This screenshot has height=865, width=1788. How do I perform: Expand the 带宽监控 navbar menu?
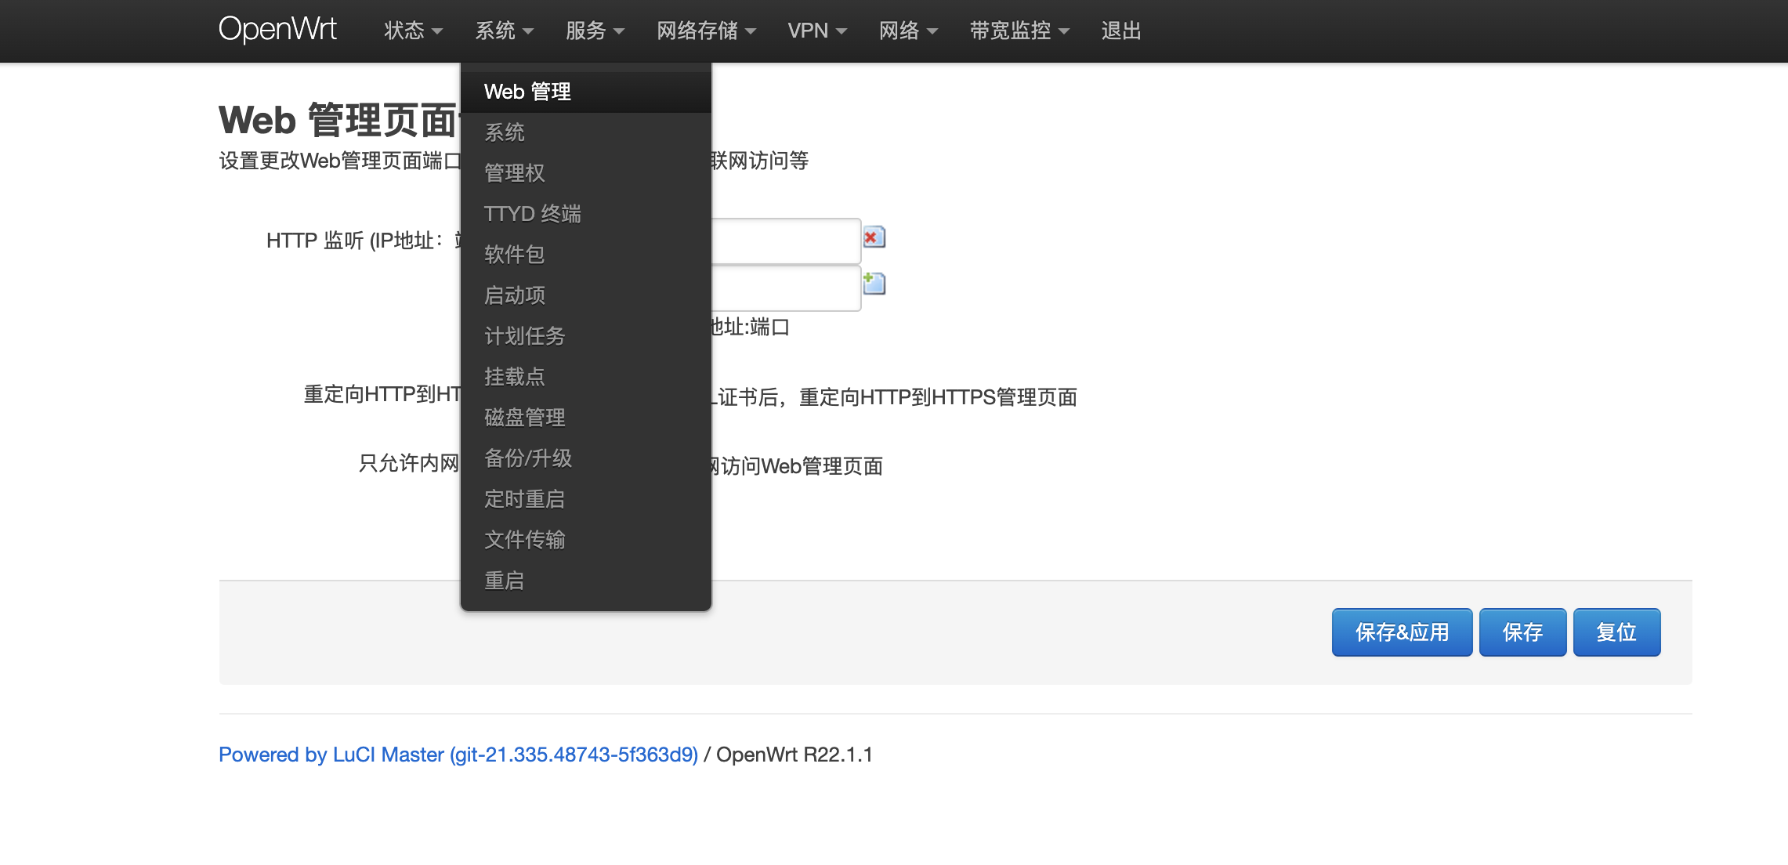pos(1019,31)
